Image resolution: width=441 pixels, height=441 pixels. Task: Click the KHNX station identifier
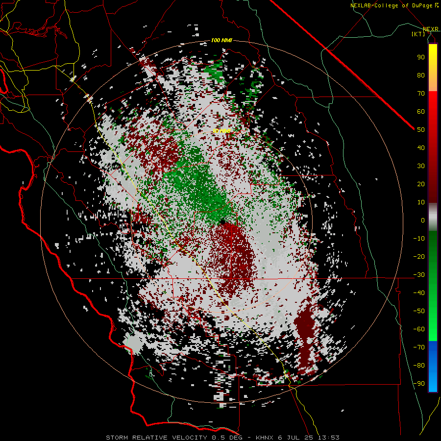[265, 438]
